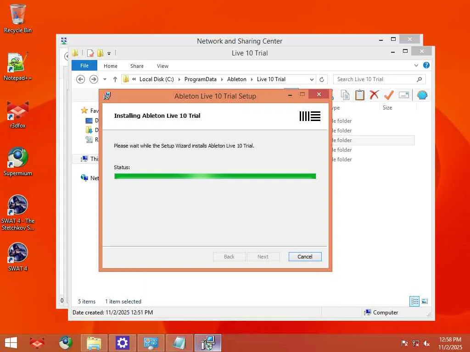The image size is (470, 352).
Task: Expand the Ableton breadcrumb arrow
Action: click(252, 79)
